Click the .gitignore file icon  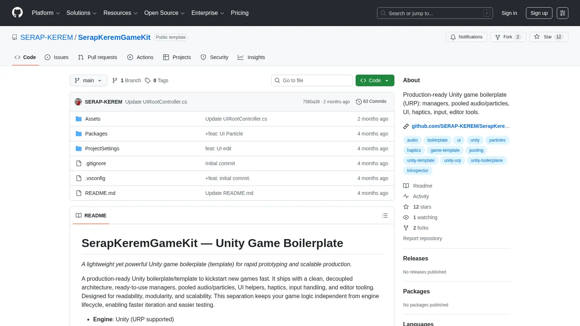(79, 163)
